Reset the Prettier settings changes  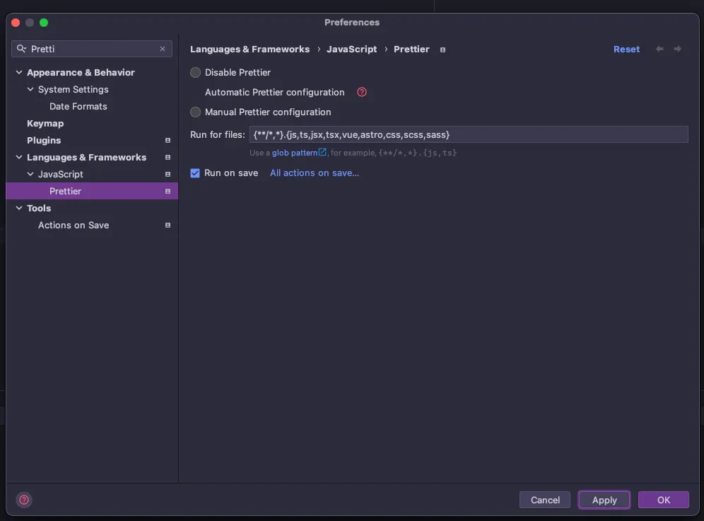click(x=626, y=49)
